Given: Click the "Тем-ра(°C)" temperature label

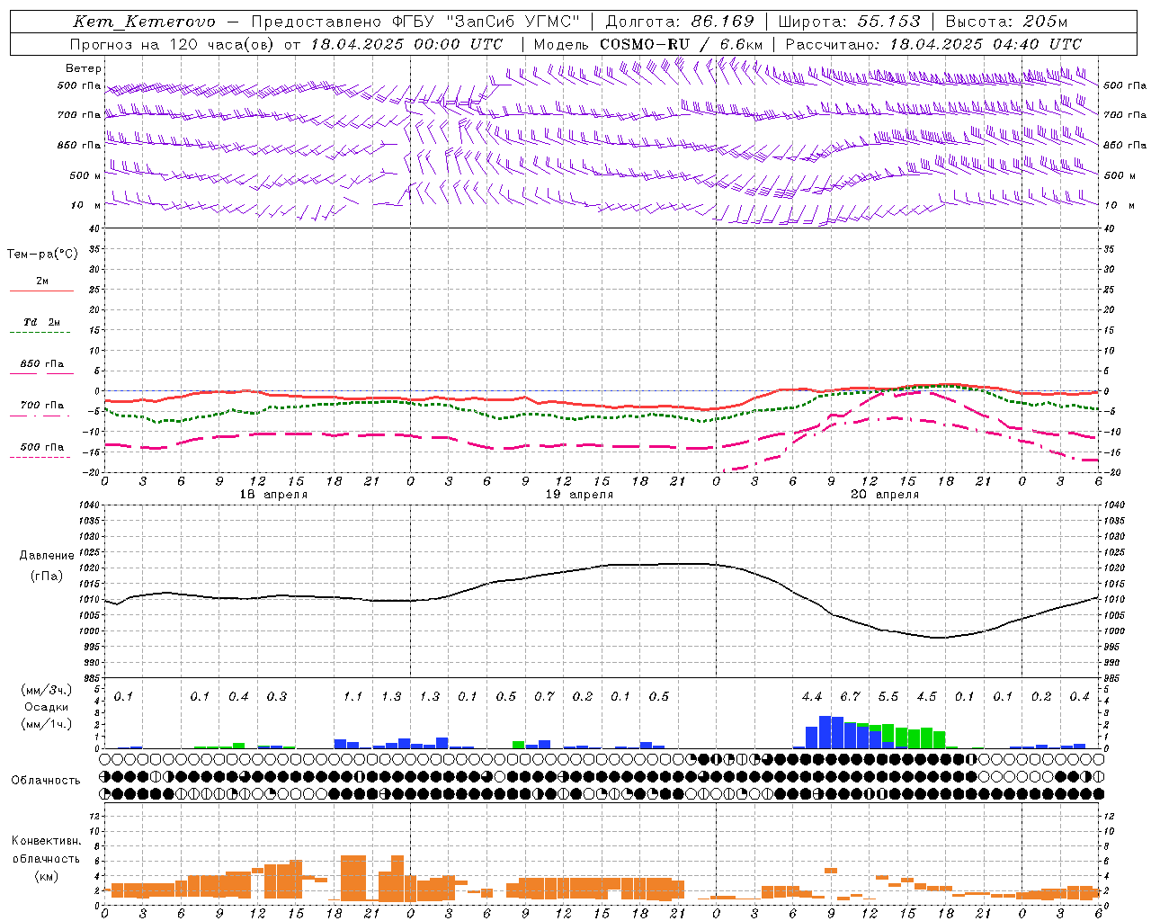Looking at the screenshot, I should (42, 254).
